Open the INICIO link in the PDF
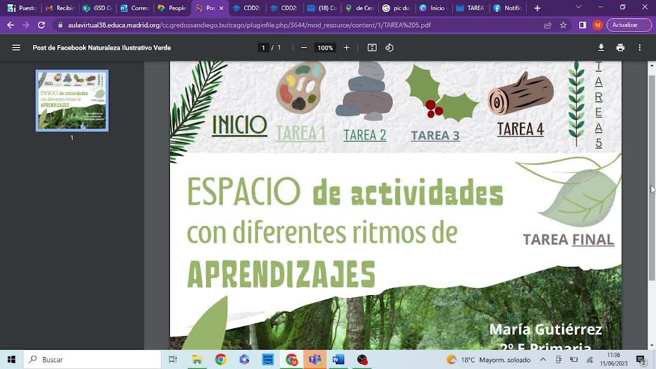 [239, 125]
